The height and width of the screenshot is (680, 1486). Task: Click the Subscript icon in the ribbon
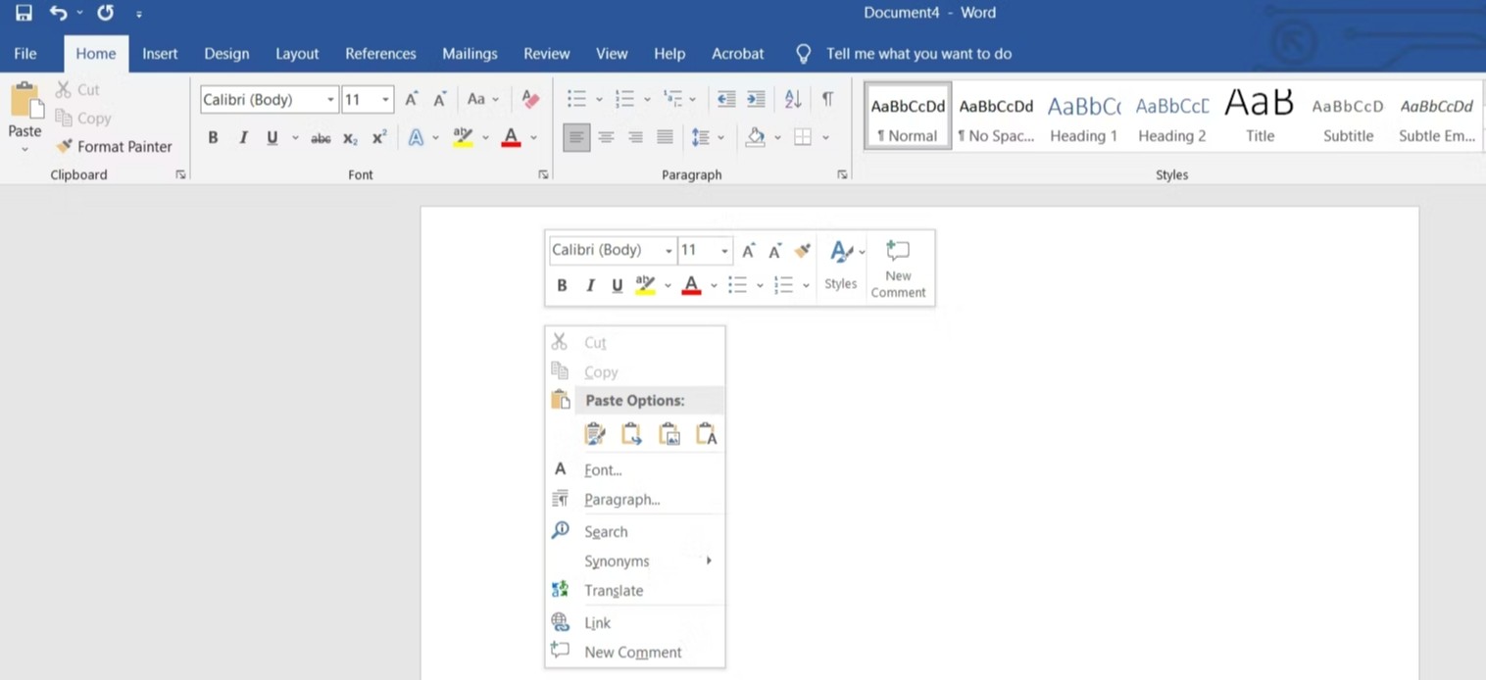click(x=350, y=138)
